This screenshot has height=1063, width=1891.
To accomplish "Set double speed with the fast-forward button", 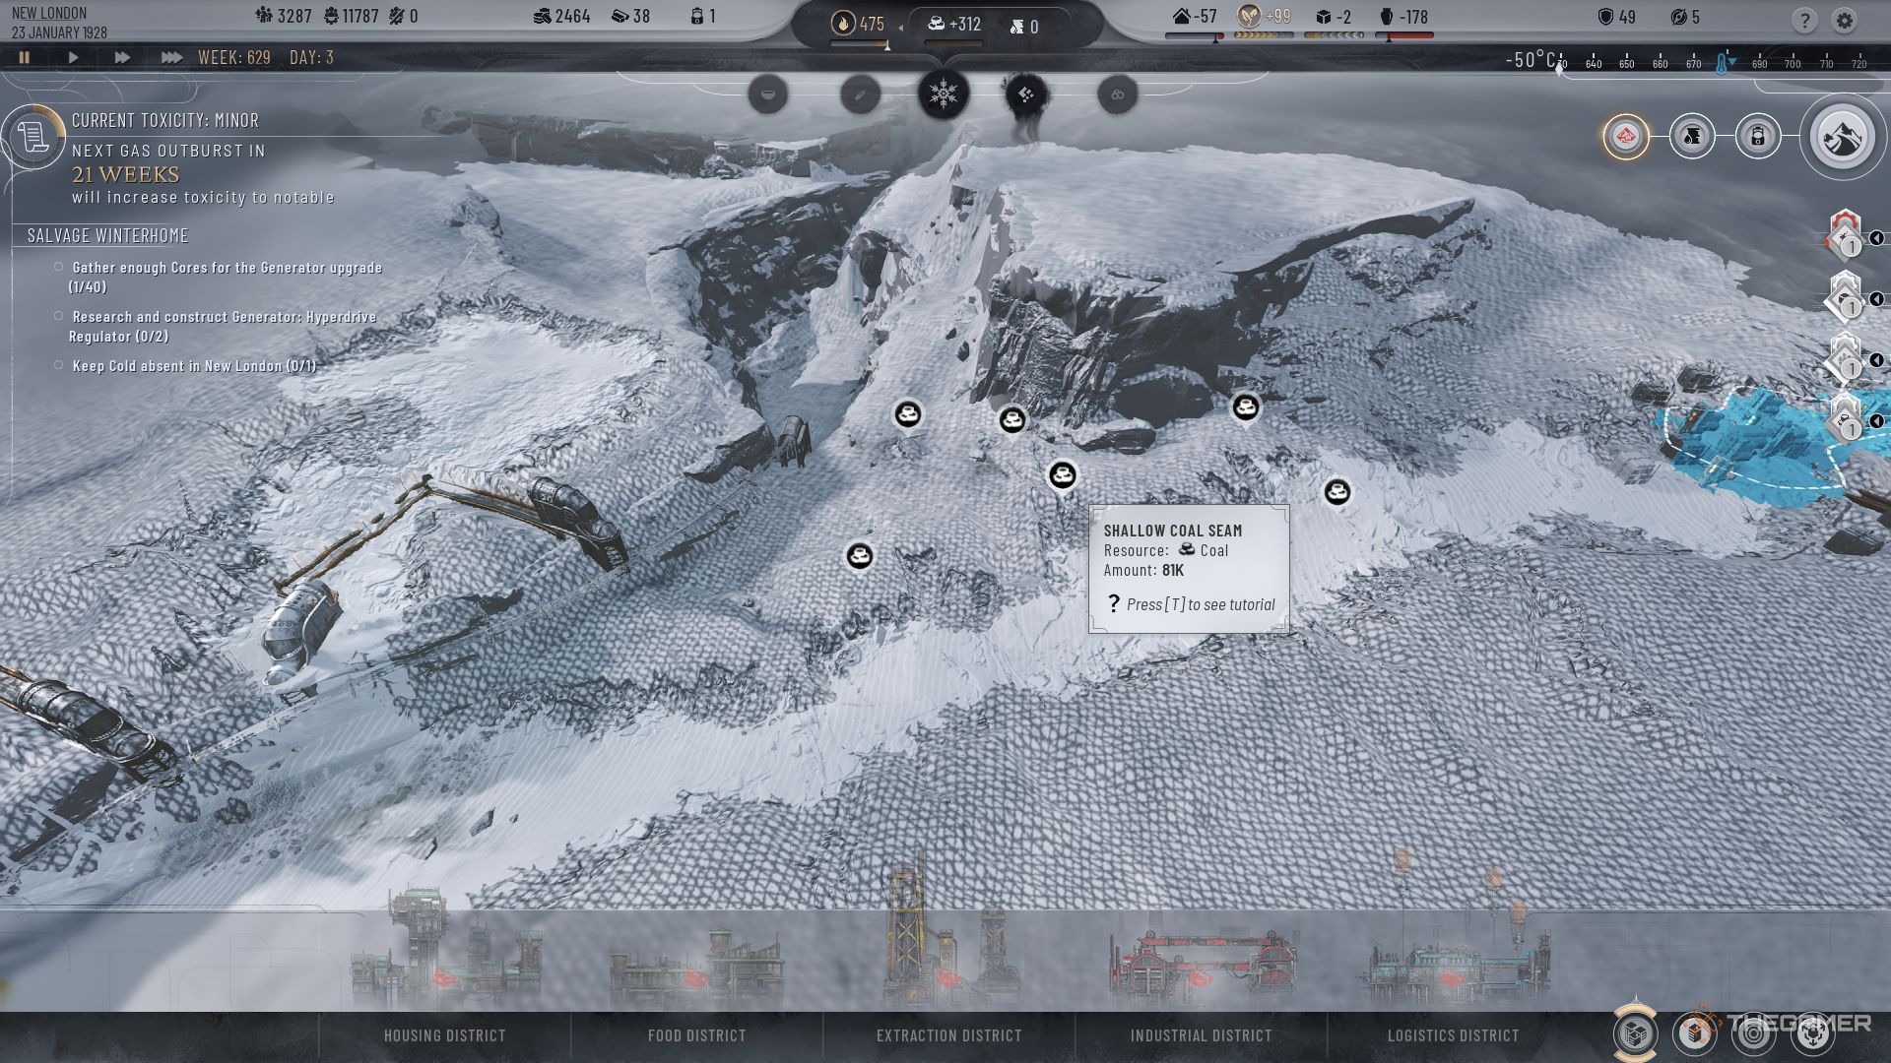I will click(122, 58).
